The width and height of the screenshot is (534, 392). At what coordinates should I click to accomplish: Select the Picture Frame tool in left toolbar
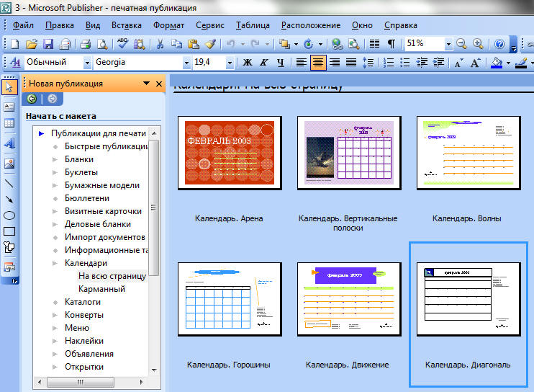pos(9,164)
